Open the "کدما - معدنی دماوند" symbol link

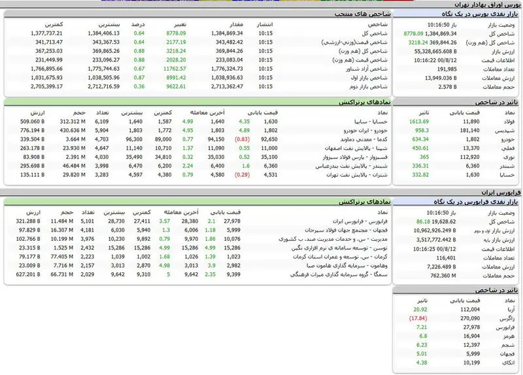[364, 139]
